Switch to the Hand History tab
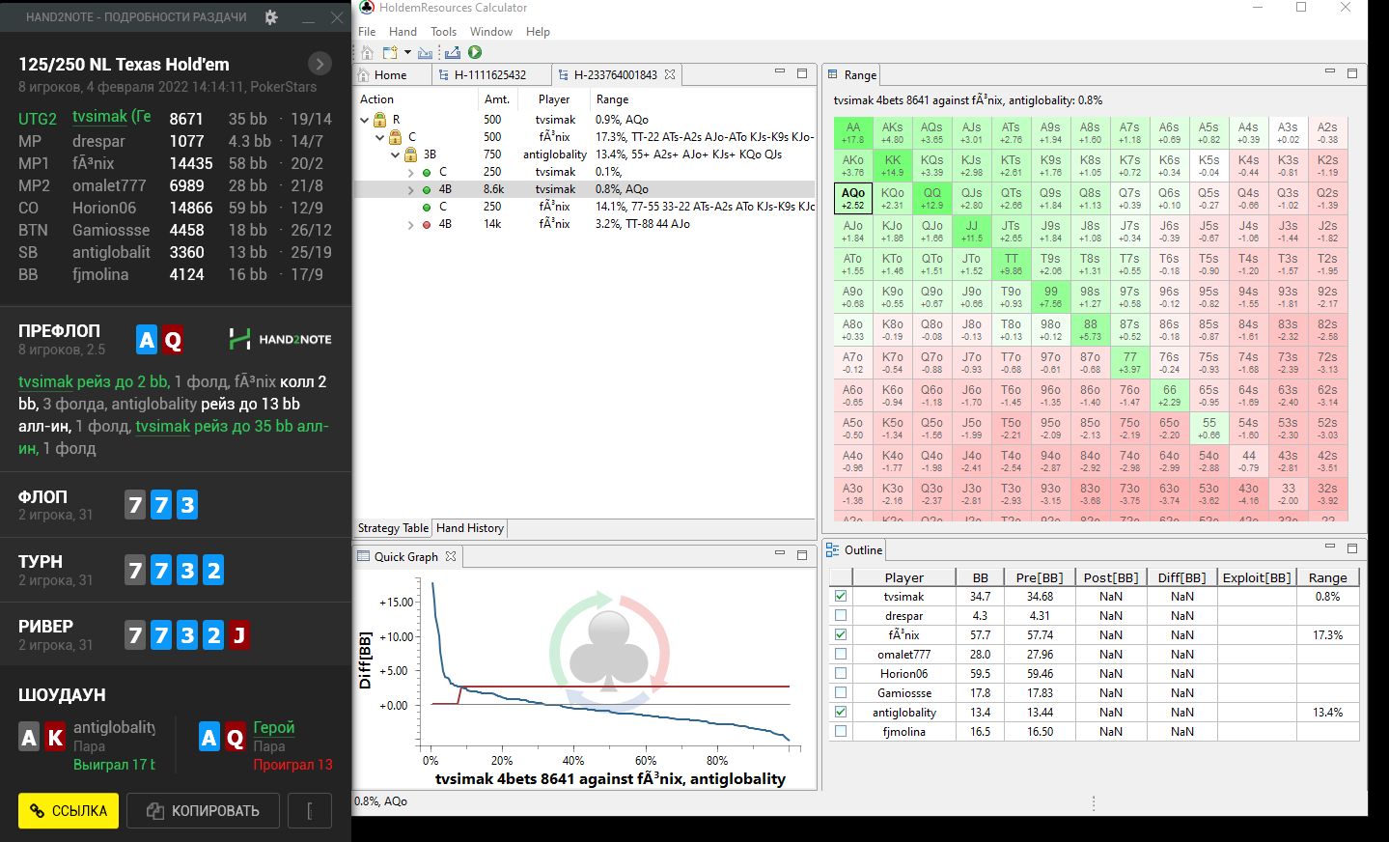 pos(470,528)
